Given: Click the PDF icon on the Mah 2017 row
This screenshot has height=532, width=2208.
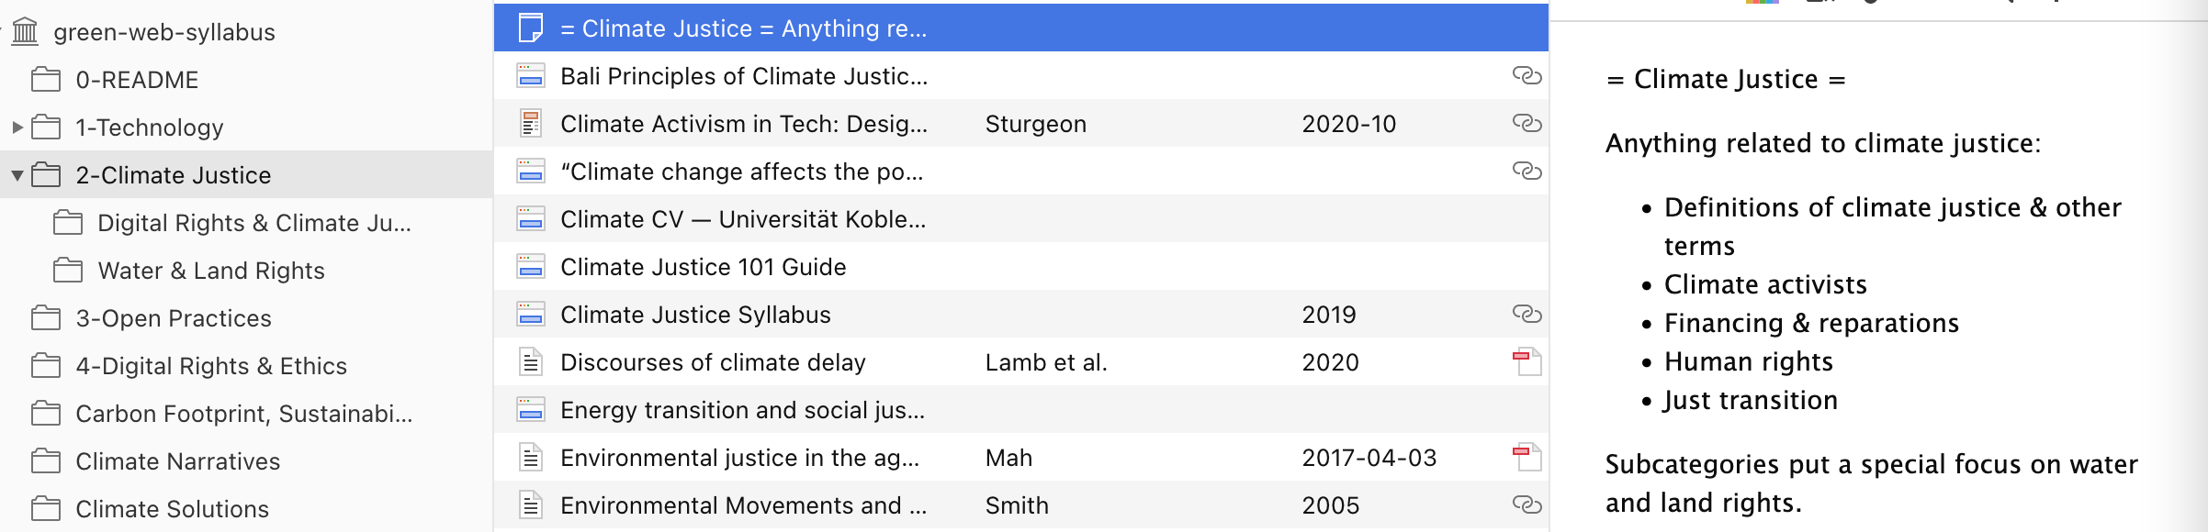Looking at the screenshot, I should 1526,458.
